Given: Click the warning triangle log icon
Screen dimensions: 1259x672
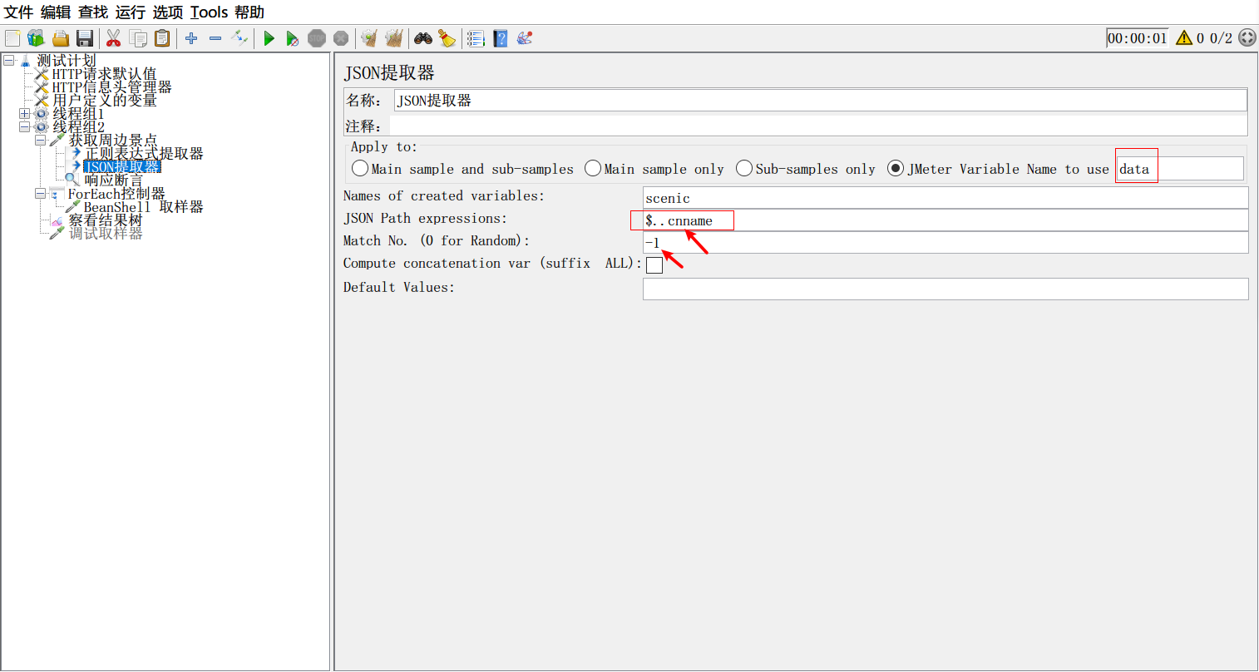Looking at the screenshot, I should (x=1184, y=38).
